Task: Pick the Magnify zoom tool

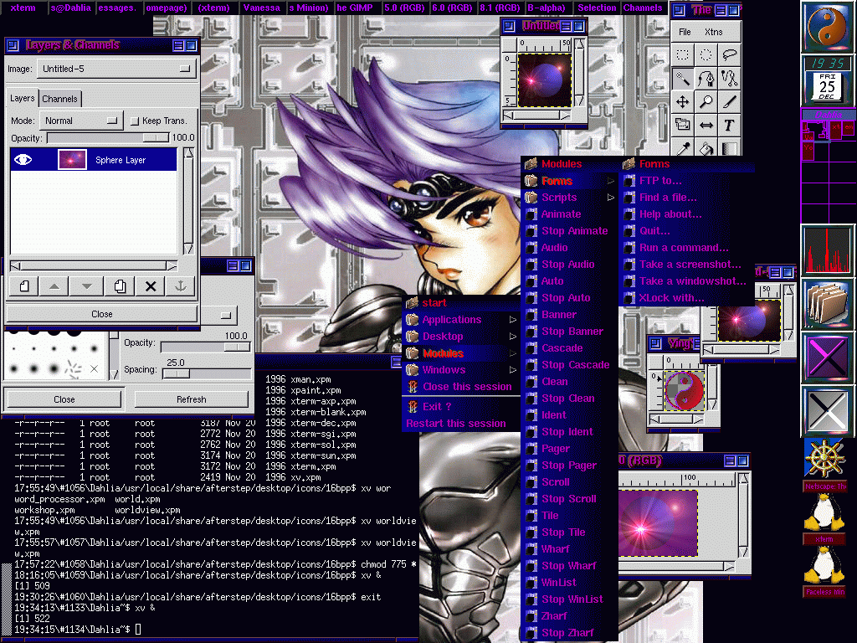Action: tap(706, 102)
